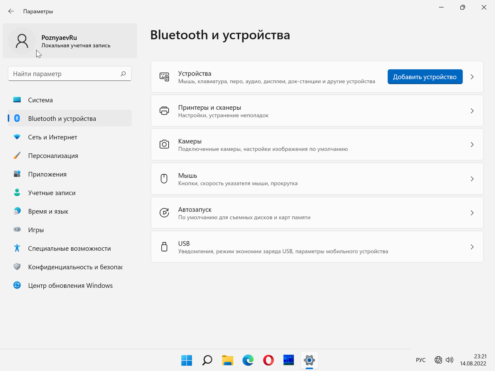Select Персонализация in sidebar
The height and width of the screenshot is (371, 495).
point(70,155)
